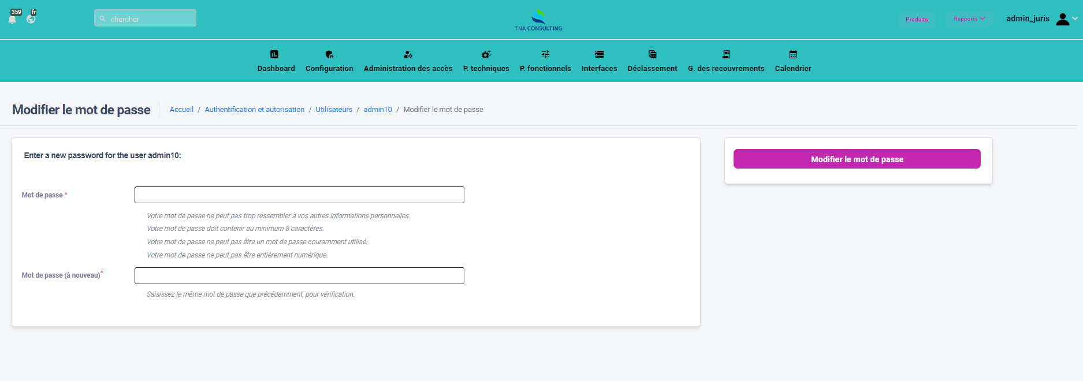Click the TNA Consulting logo
This screenshot has height=381, width=1083.
click(x=538, y=20)
